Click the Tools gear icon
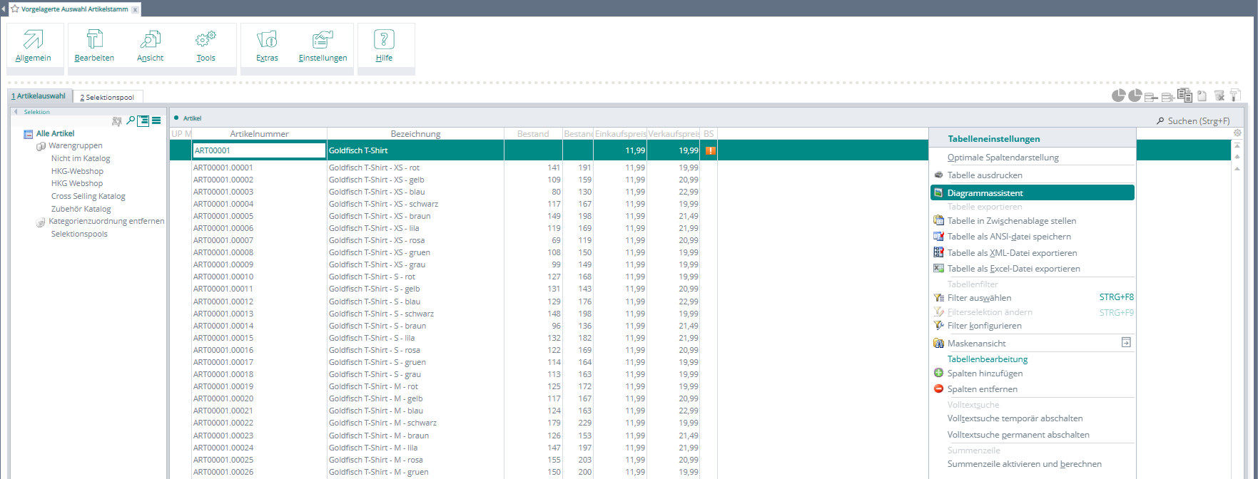This screenshot has height=479, width=1258. pos(206,39)
